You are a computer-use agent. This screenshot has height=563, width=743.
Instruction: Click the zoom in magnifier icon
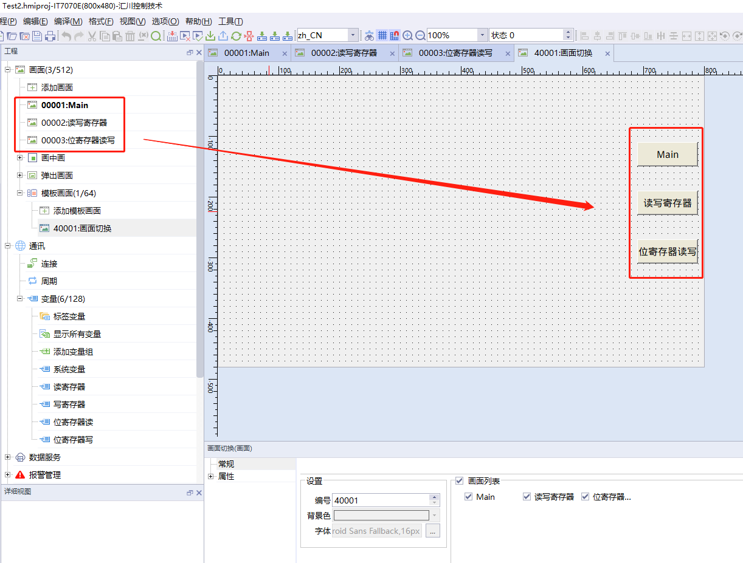pos(408,36)
